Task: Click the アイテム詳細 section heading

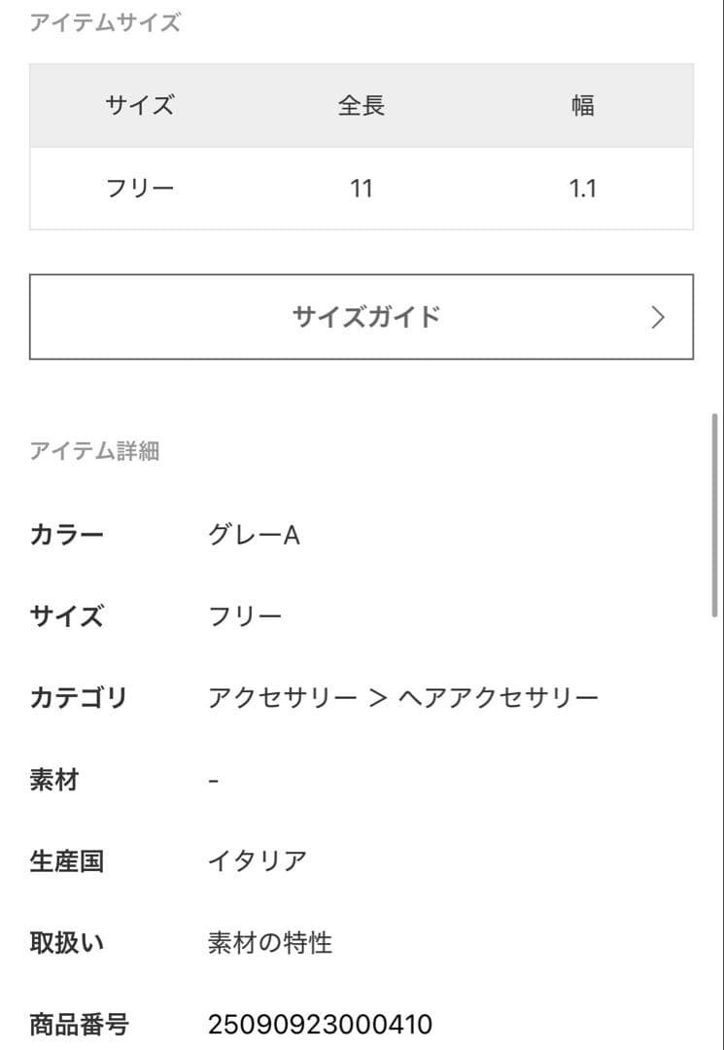Action: 94,451
